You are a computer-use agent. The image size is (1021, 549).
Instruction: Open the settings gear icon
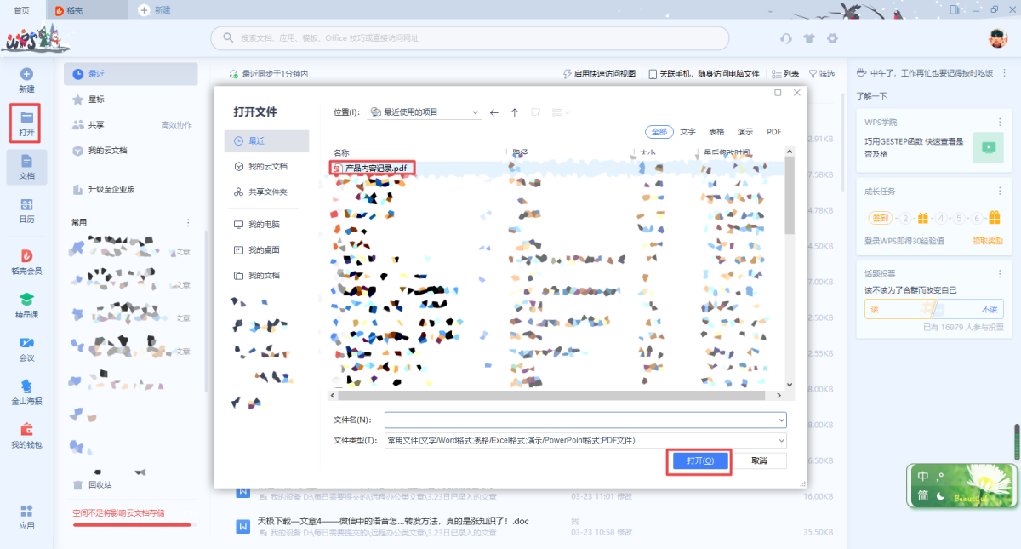coord(832,38)
